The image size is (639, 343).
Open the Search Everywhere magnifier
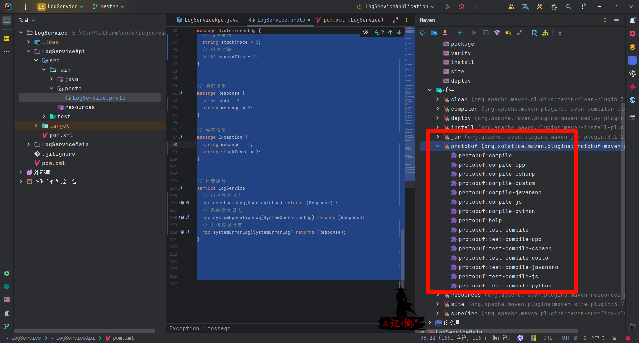click(x=568, y=7)
